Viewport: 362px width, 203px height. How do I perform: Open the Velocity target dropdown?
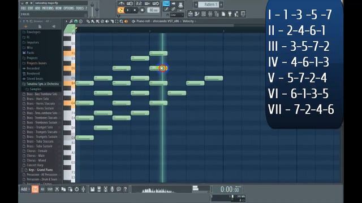point(189,21)
